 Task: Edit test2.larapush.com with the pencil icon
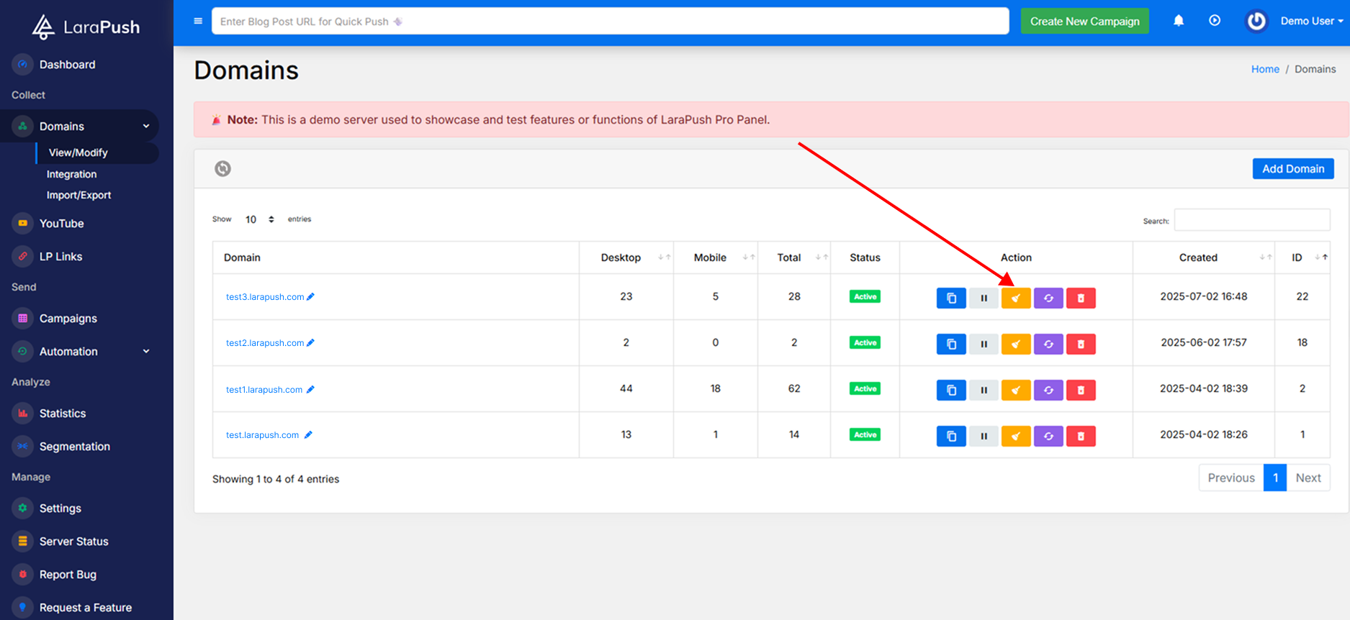[x=310, y=342]
